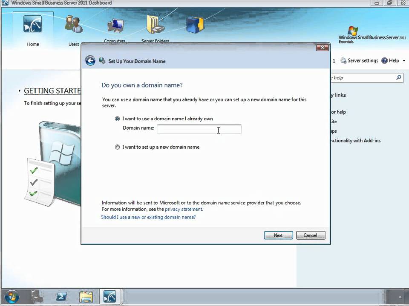Select 'I want to set up a new domain name'
Image resolution: width=409 pixels, height=306 pixels.
pos(118,147)
